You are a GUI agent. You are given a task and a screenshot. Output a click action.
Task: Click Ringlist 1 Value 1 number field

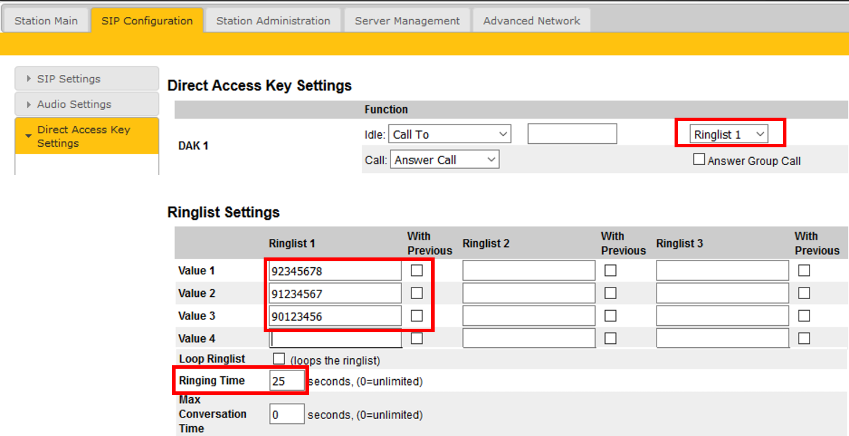(335, 271)
